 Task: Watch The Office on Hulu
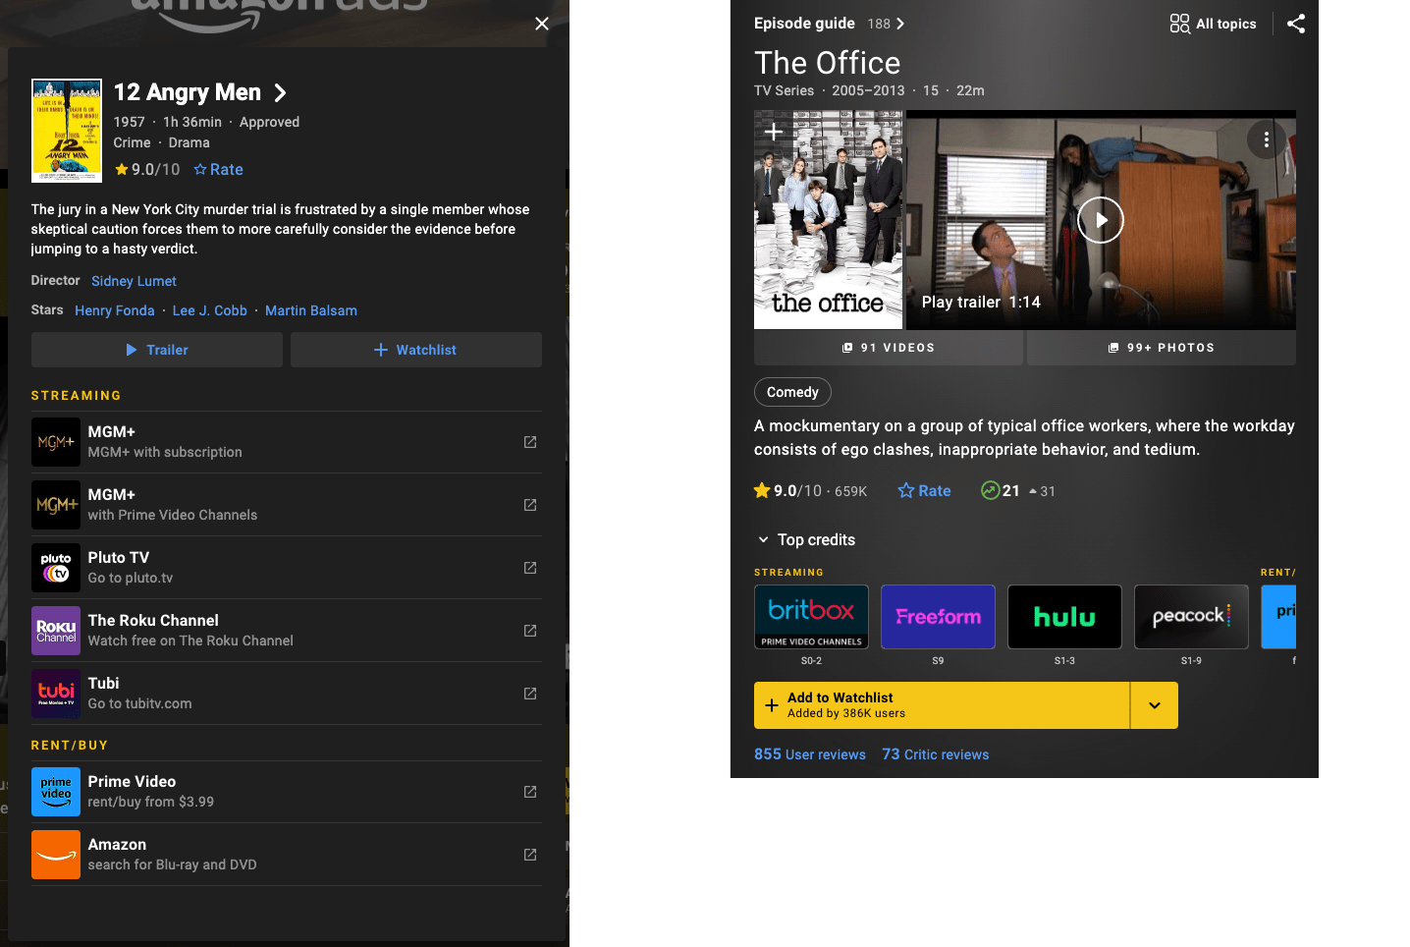coord(1064,617)
